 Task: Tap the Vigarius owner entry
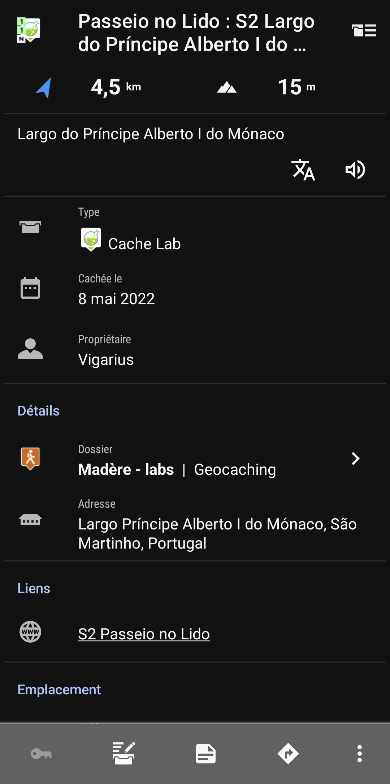106,359
